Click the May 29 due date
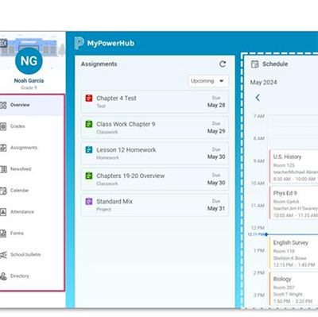Viewport: 318px width, 317px height. pyautogui.click(x=216, y=131)
